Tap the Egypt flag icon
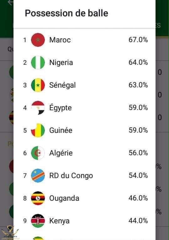 point(38,108)
